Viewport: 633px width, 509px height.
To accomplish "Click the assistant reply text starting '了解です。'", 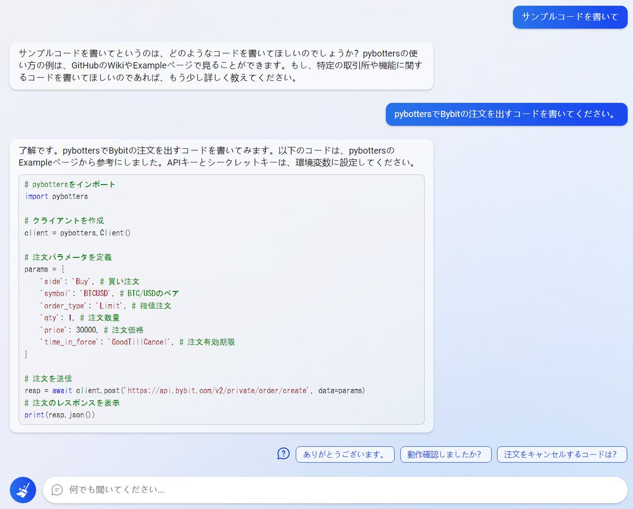I will [x=217, y=156].
